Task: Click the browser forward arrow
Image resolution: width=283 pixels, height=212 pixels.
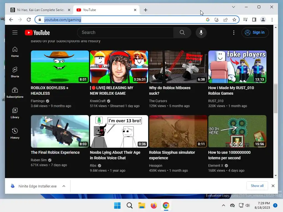Action: (20, 20)
